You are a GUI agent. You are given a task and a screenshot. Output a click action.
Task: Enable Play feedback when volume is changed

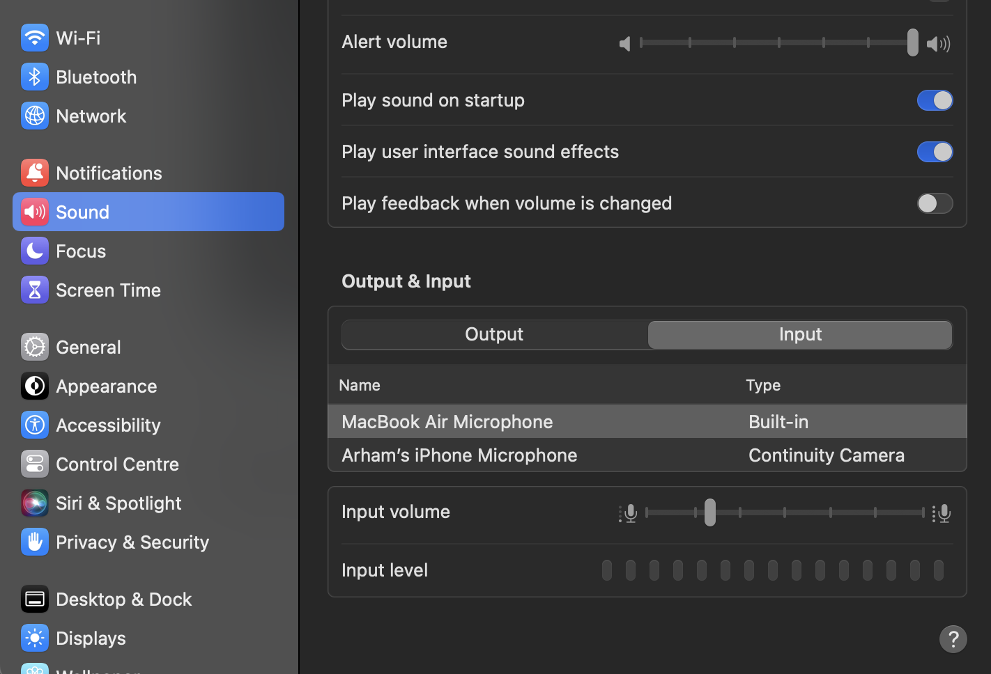pos(935,203)
